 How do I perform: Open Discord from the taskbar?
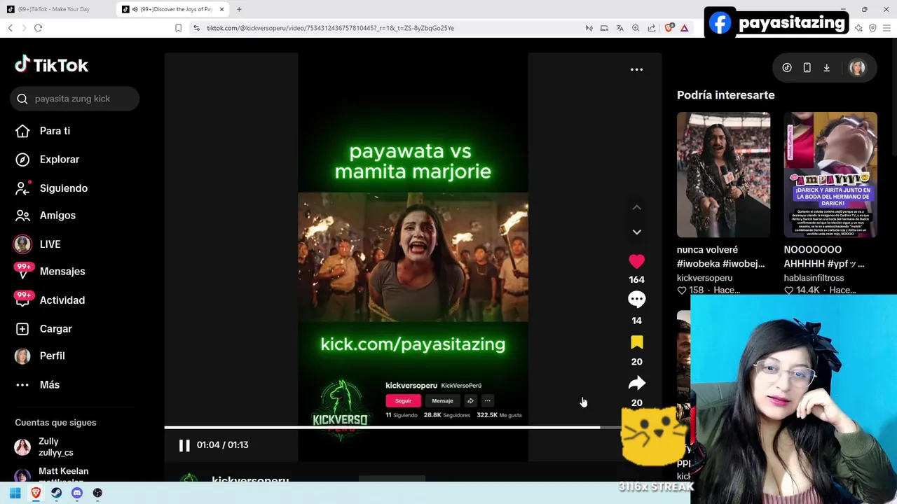pos(77,493)
